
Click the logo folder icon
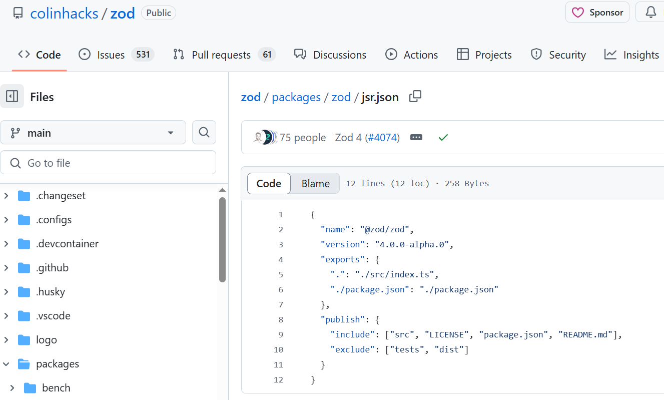pyautogui.click(x=24, y=340)
